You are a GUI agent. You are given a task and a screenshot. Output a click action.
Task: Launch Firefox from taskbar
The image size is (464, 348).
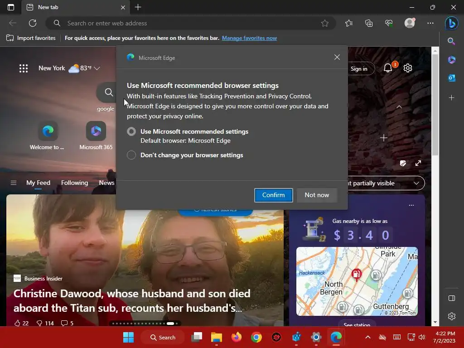coord(237,337)
